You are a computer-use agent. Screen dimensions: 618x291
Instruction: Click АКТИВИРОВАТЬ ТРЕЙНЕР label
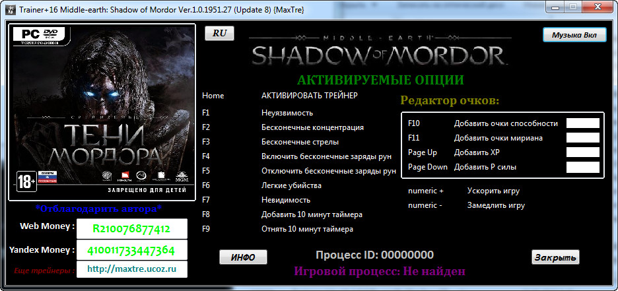click(310, 96)
